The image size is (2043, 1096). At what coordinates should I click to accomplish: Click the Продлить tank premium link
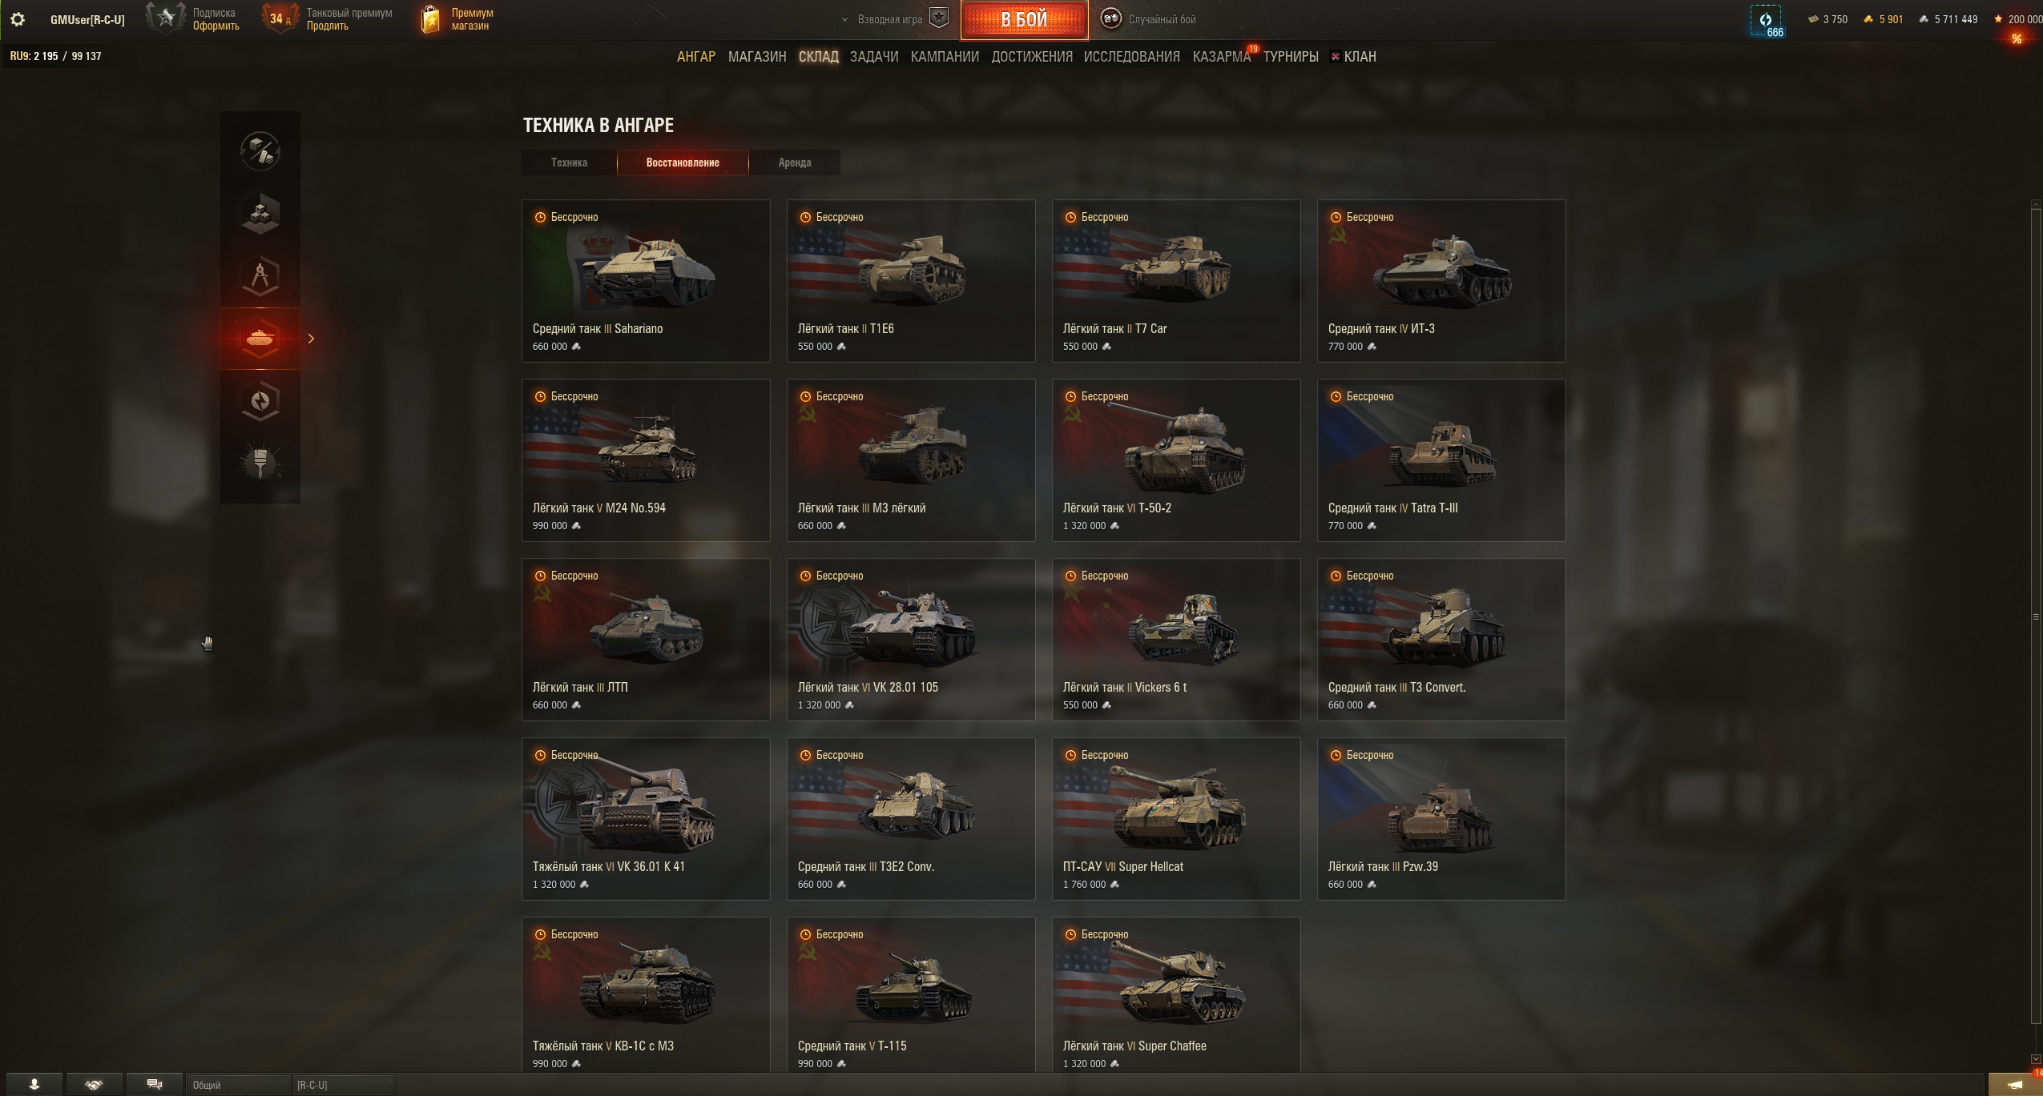click(x=328, y=26)
